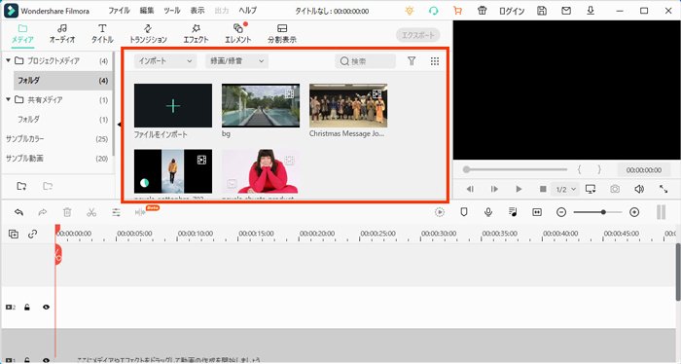Viewport: 681px width, 364px height.
Task: Click the redo arrow icon
Action: [x=43, y=212]
